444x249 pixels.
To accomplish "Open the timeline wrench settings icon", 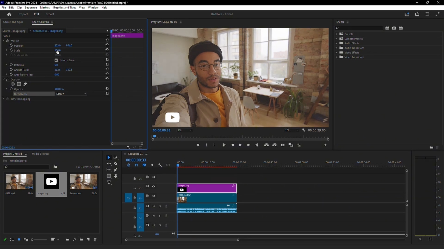I will click(160, 165).
